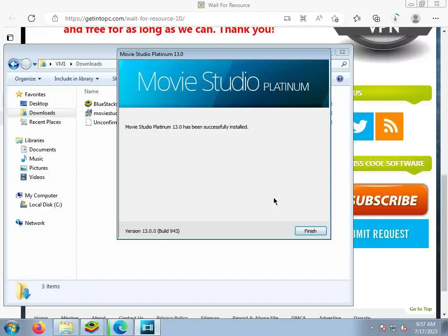
Task: Launch Firefox from the taskbar
Action: (39, 327)
